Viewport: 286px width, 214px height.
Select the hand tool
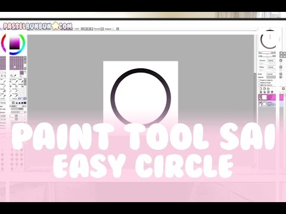tap(12, 76)
